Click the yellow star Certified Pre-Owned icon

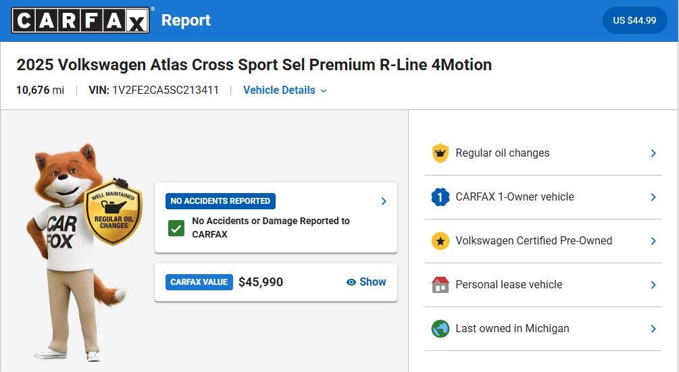pyautogui.click(x=441, y=241)
